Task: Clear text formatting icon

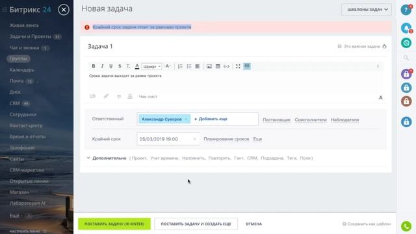Action: click(128, 66)
